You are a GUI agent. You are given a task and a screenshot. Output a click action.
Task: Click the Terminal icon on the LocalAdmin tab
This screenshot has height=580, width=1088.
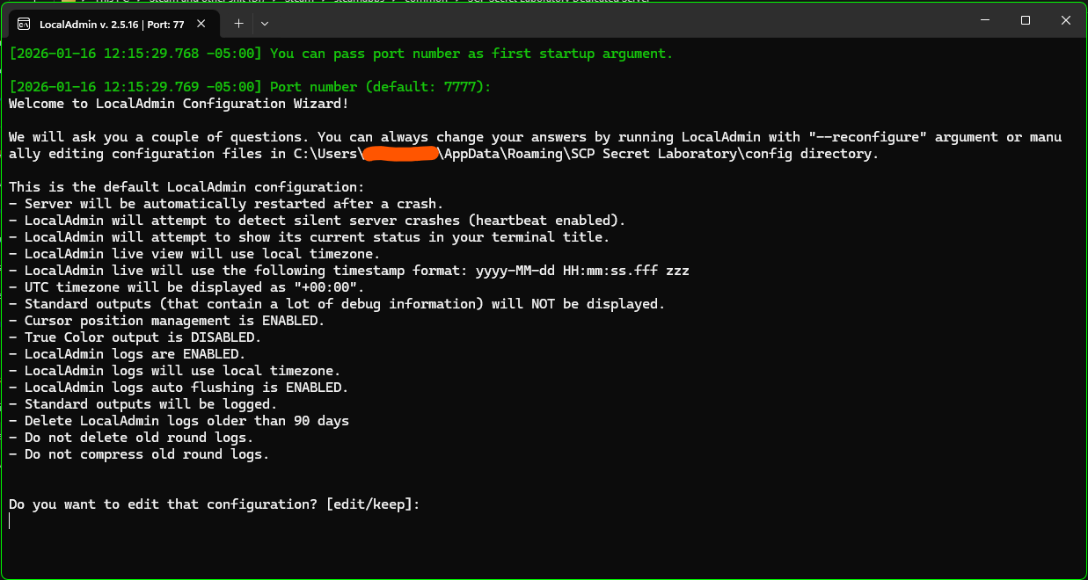coord(26,25)
